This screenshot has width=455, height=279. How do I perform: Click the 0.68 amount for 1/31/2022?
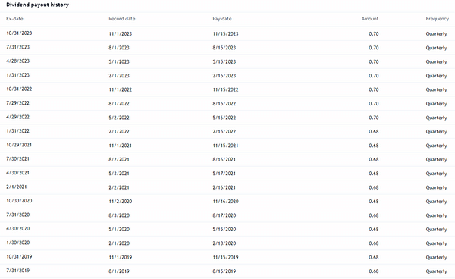click(374, 131)
